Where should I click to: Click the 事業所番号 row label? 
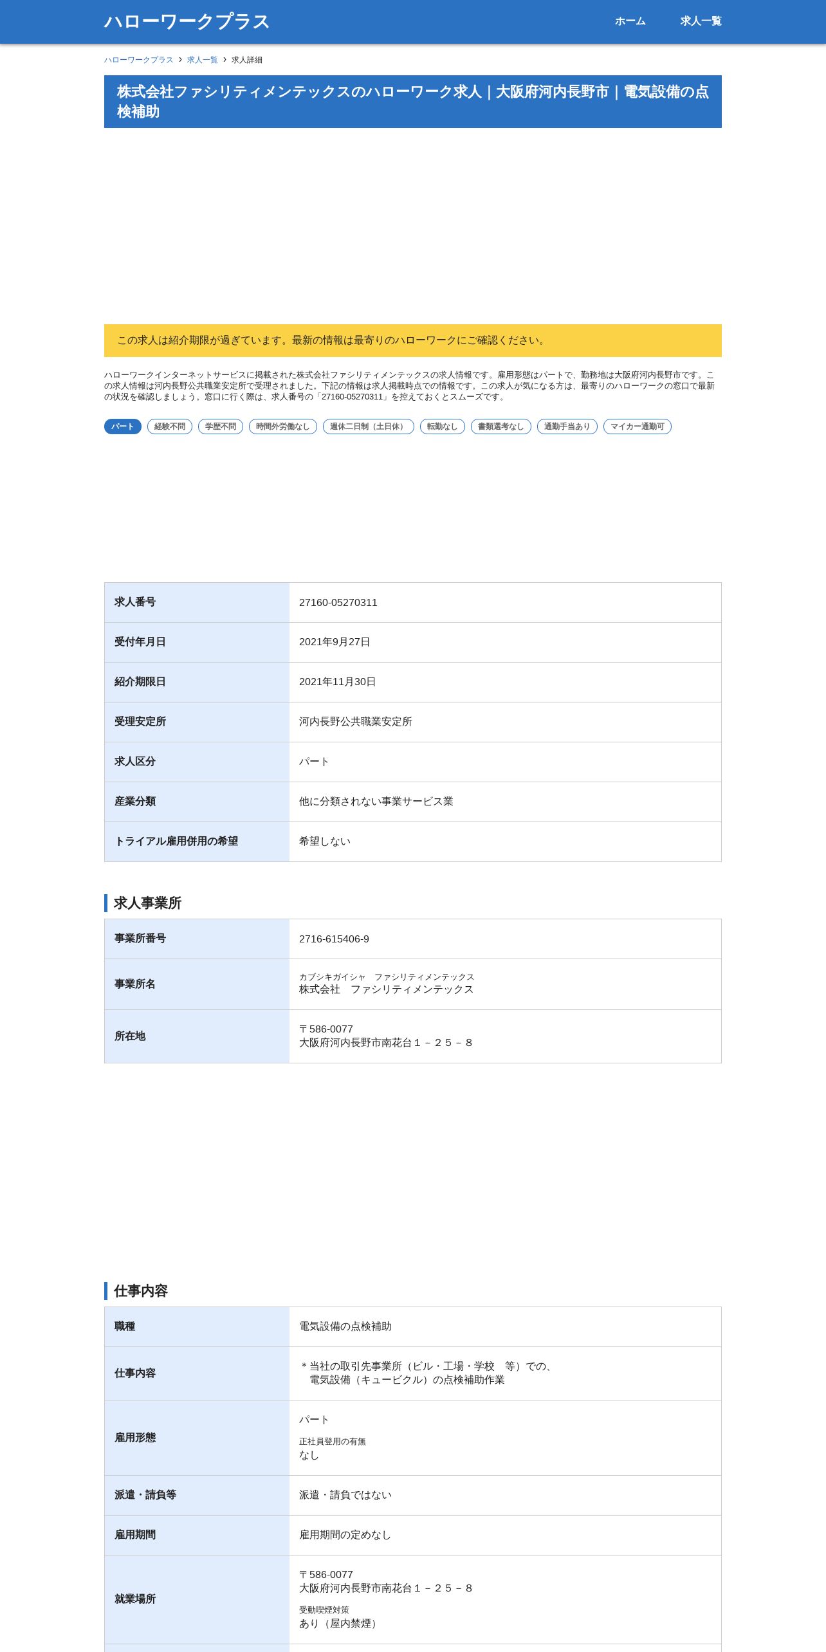coord(140,939)
